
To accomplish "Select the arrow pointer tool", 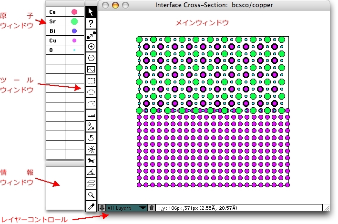I will pyautogui.click(x=91, y=11).
